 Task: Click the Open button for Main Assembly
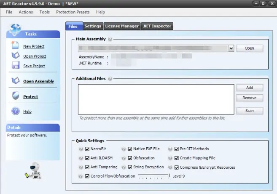[x=250, y=48]
